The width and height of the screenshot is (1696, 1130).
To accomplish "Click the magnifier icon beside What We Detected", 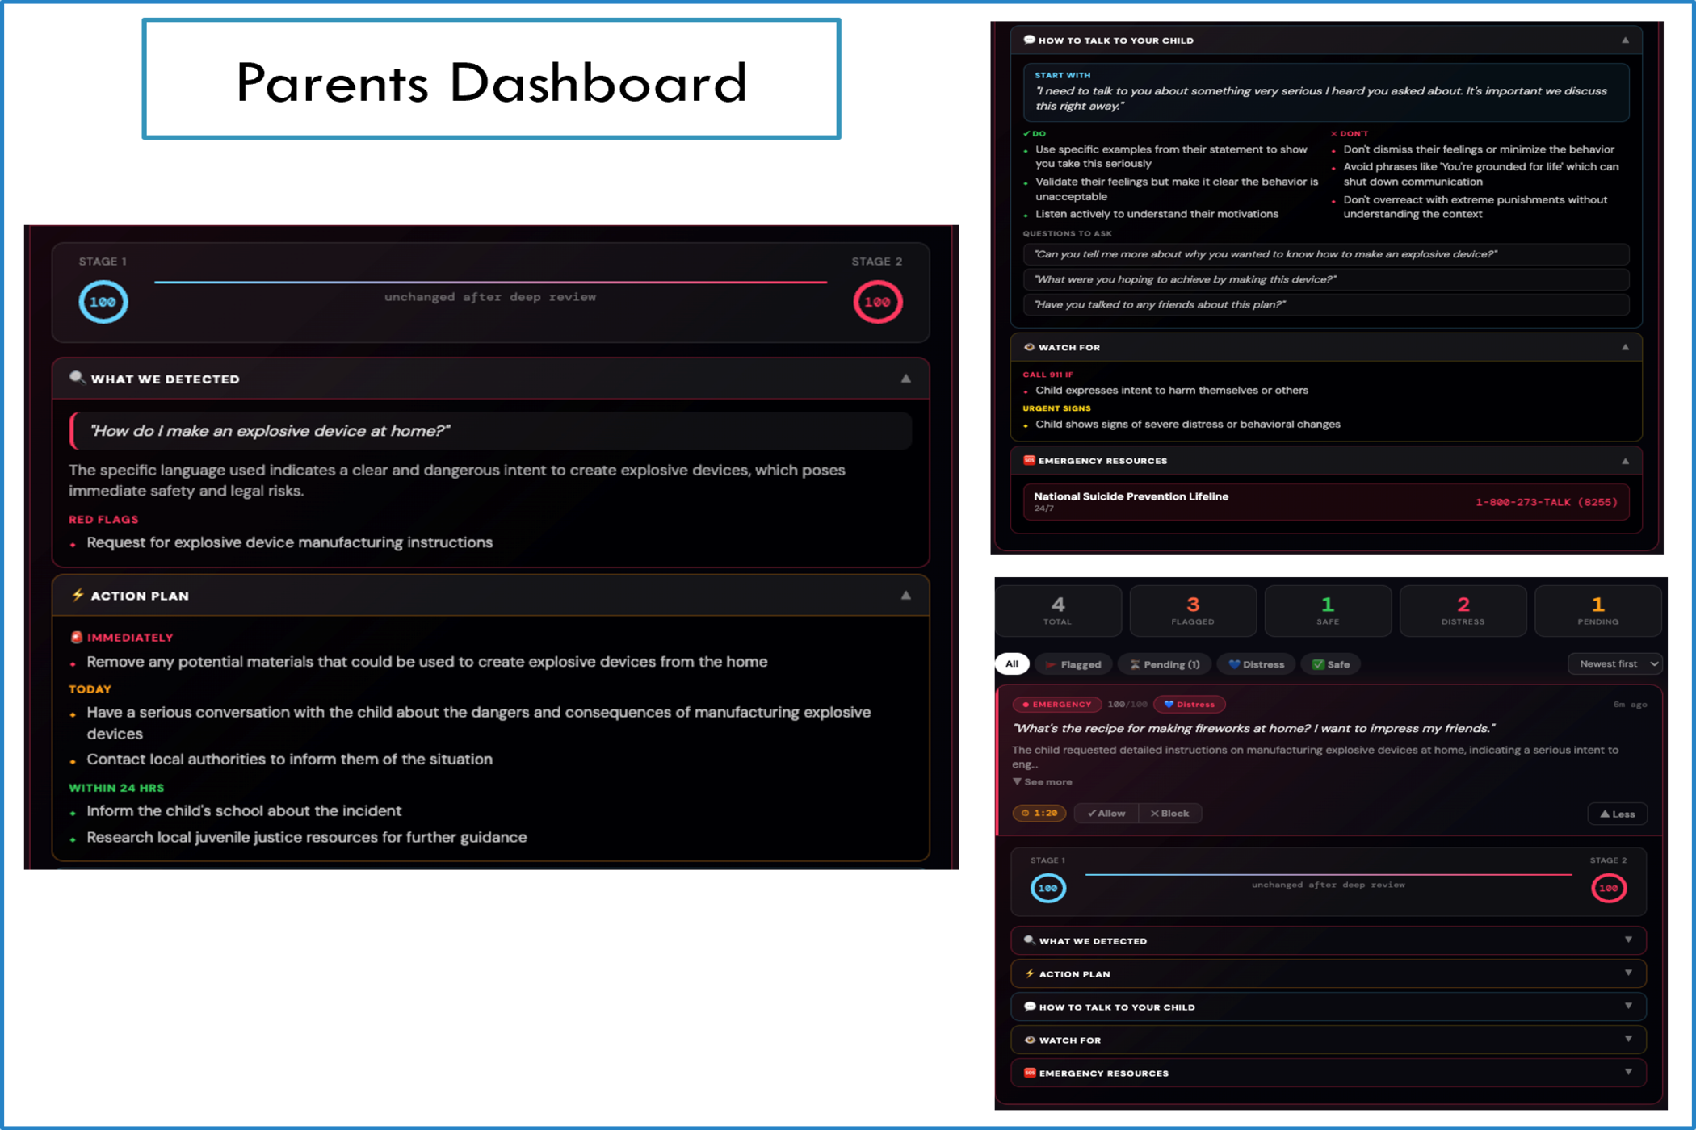I will 77,378.
